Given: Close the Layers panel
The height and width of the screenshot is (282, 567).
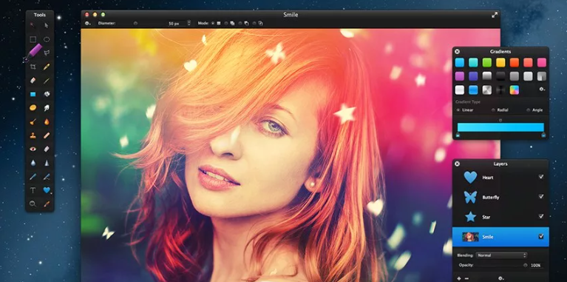Looking at the screenshot, I should tap(457, 164).
